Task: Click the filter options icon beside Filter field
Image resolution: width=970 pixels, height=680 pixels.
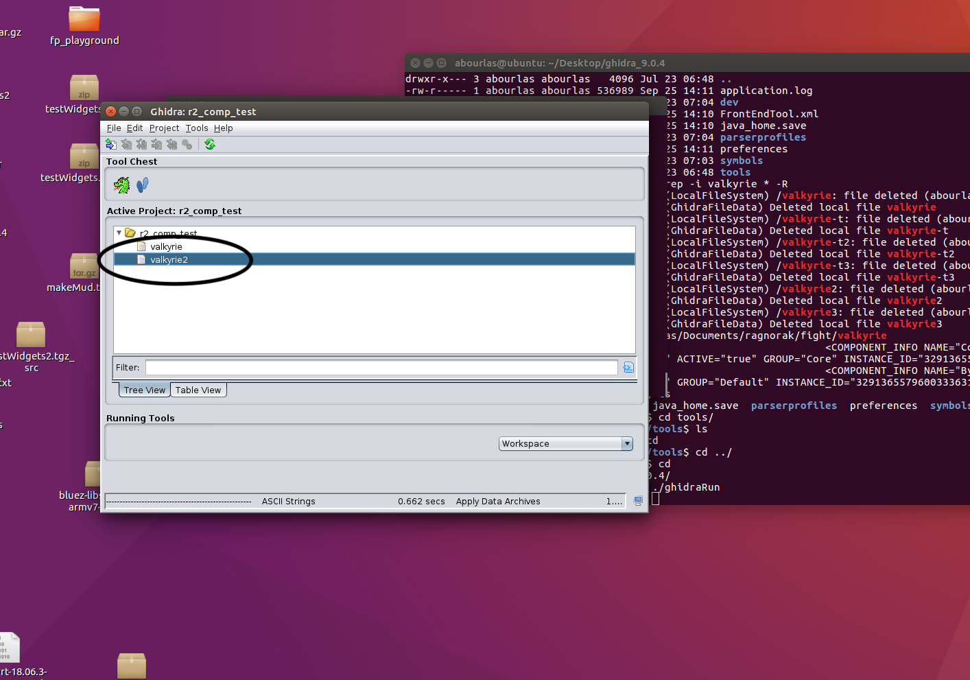Action: tap(628, 367)
